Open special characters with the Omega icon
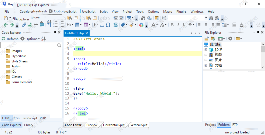This screenshot has height=135, width=265. pyautogui.click(x=108, y=25)
